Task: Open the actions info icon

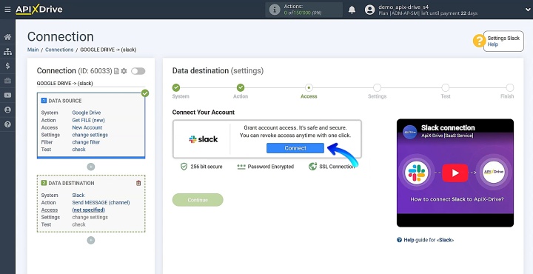Action: 275,10
